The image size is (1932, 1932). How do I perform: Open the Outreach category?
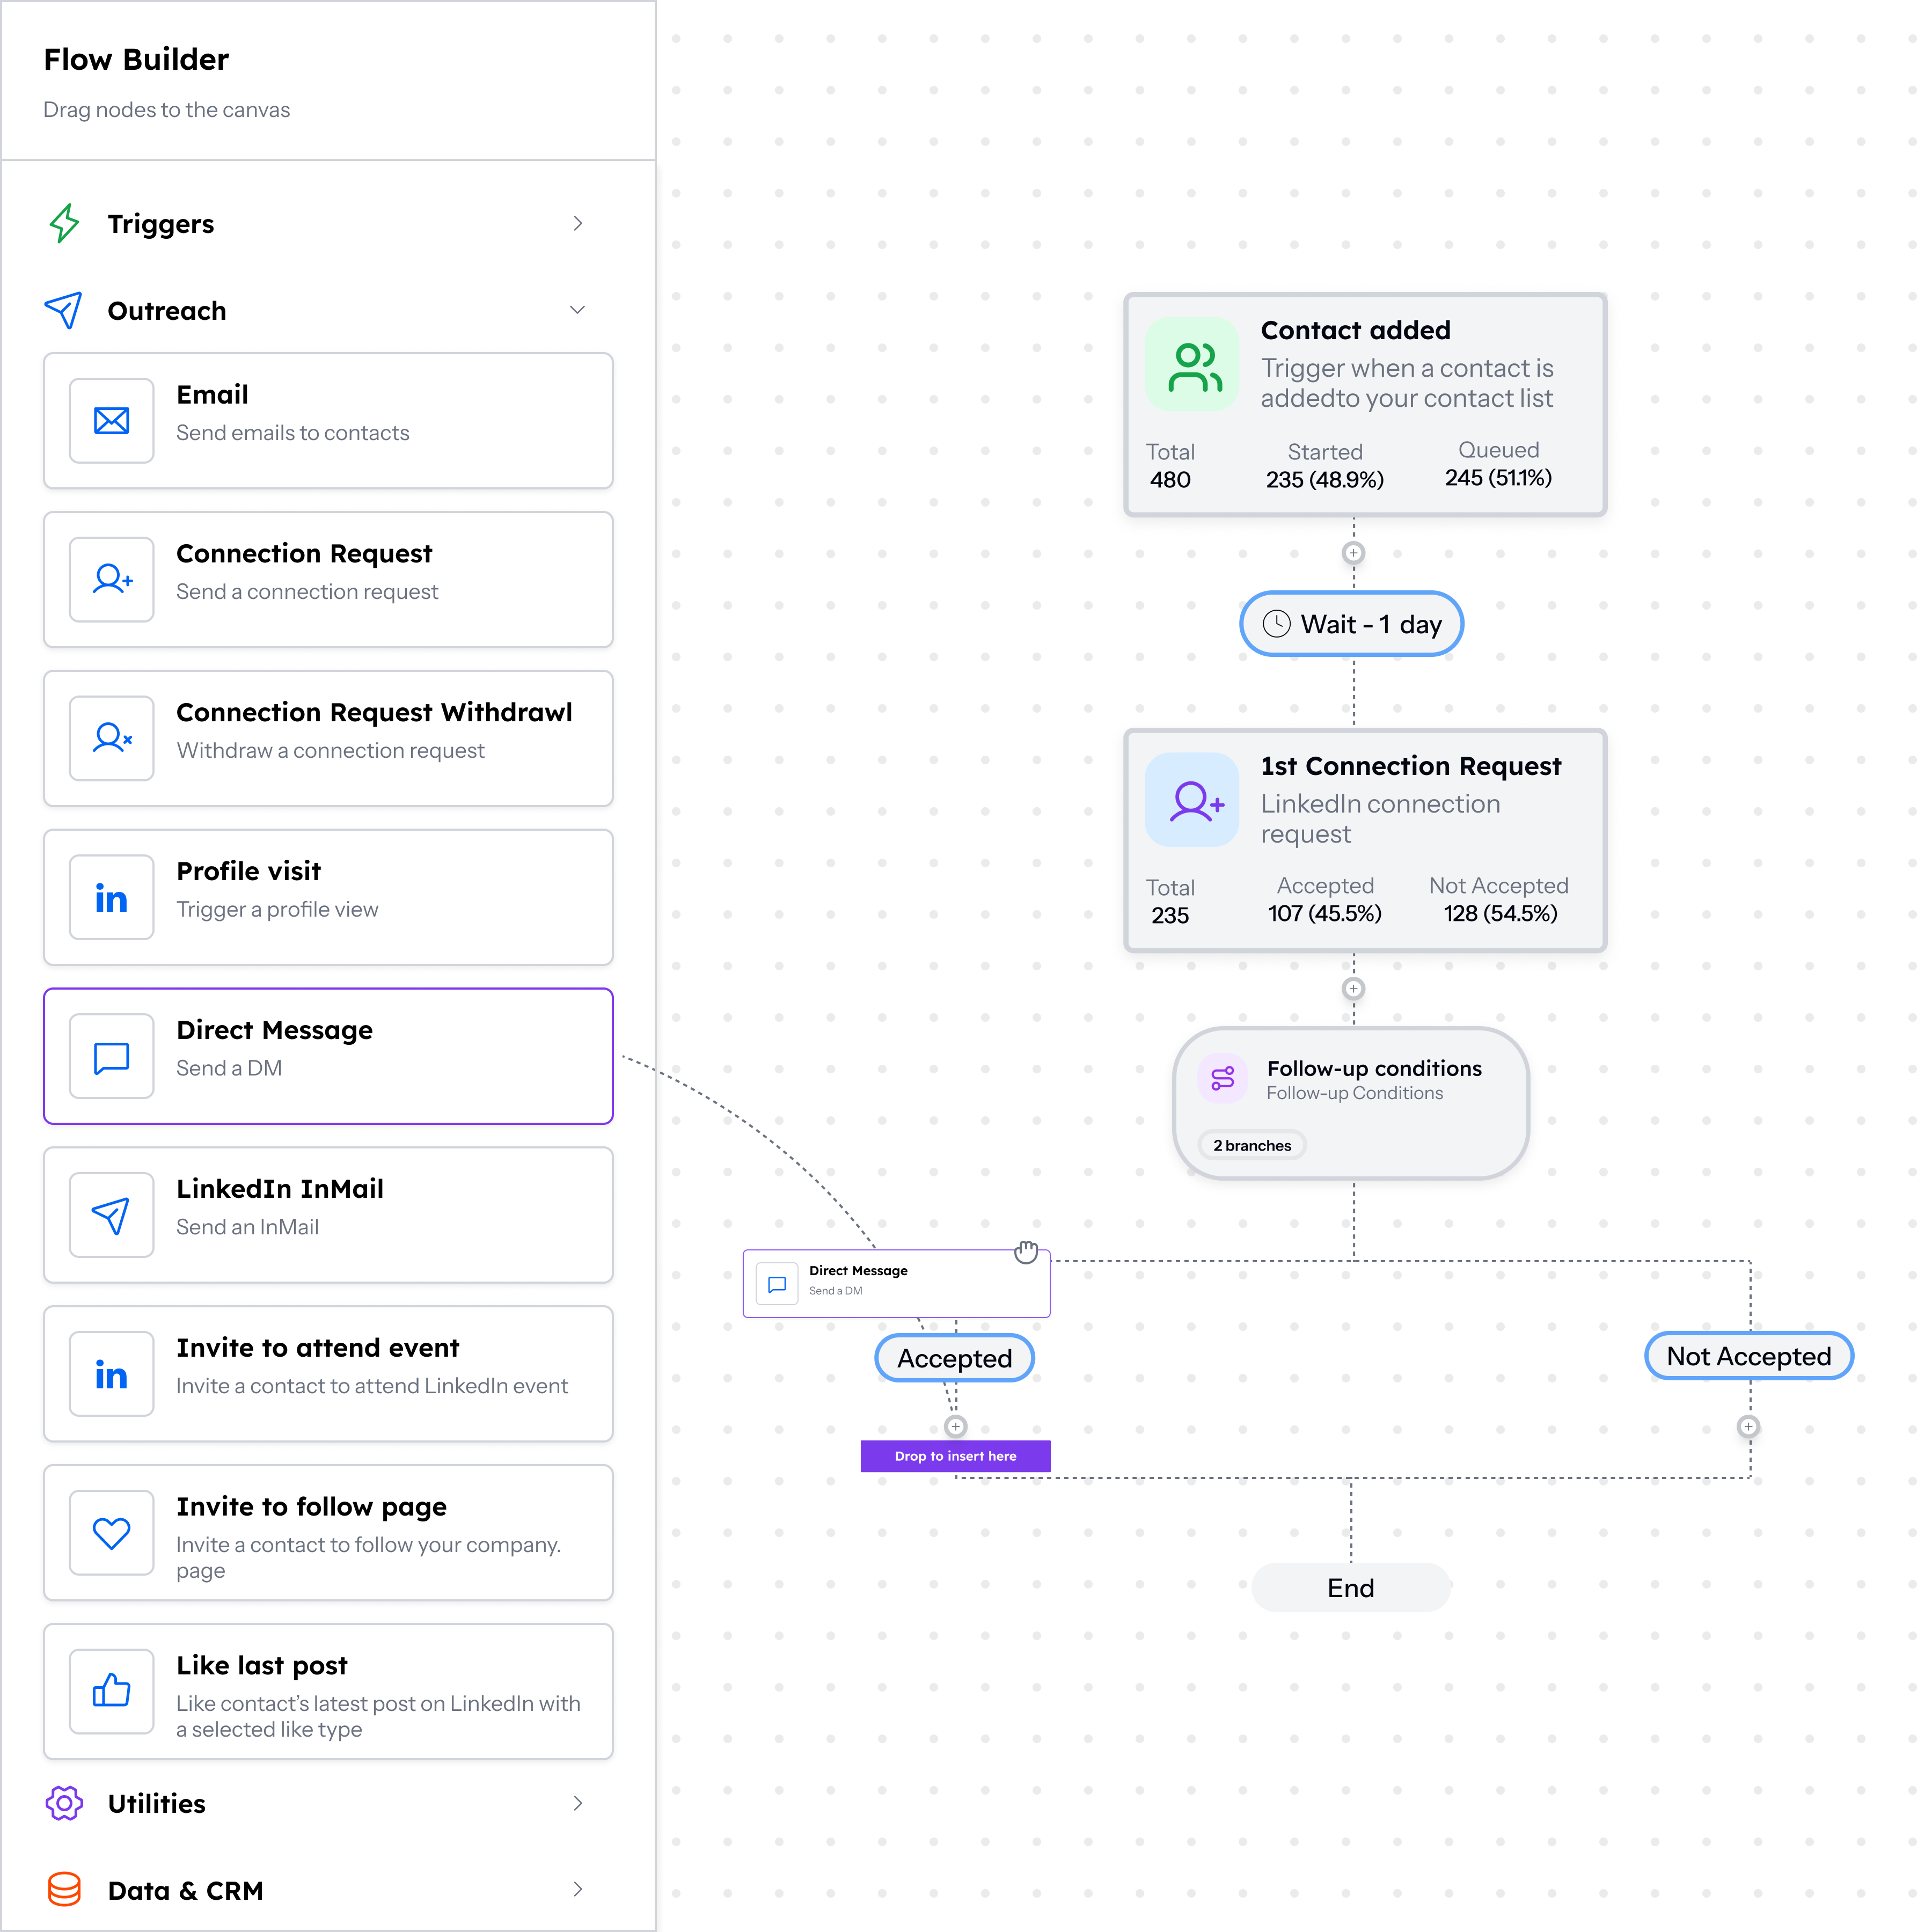click(x=316, y=310)
